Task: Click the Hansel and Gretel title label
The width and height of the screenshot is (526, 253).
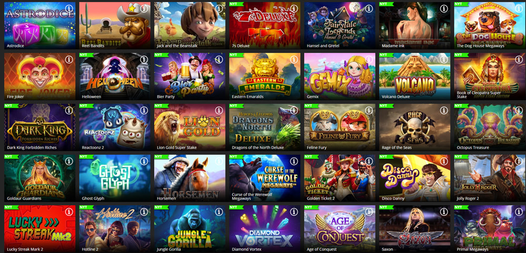Action: coord(323,46)
